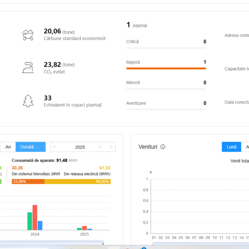The width and height of the screenshot is (249, 249).
Task: Click the Minoră alarm count
Action: [x=205, y=83]
